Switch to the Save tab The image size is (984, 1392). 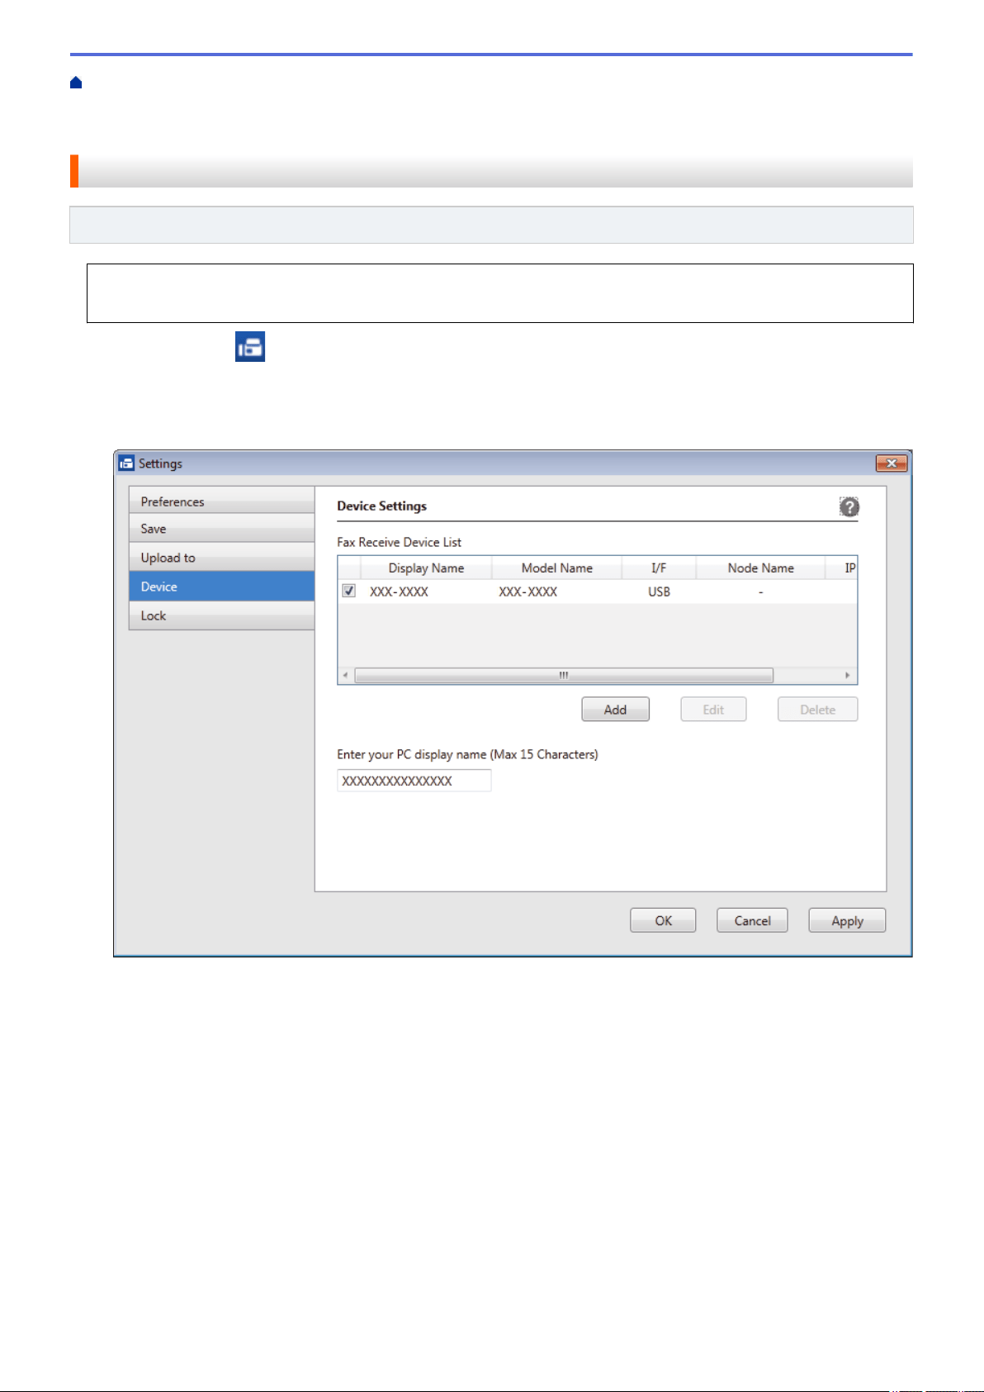[x=222, y=529]
